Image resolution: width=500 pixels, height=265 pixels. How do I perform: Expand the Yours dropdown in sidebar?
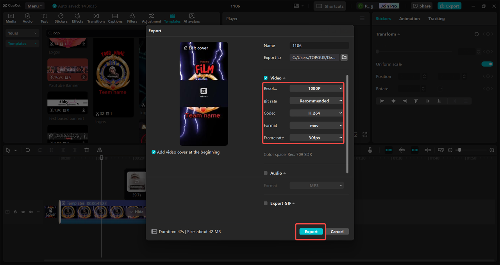(22, 33)
